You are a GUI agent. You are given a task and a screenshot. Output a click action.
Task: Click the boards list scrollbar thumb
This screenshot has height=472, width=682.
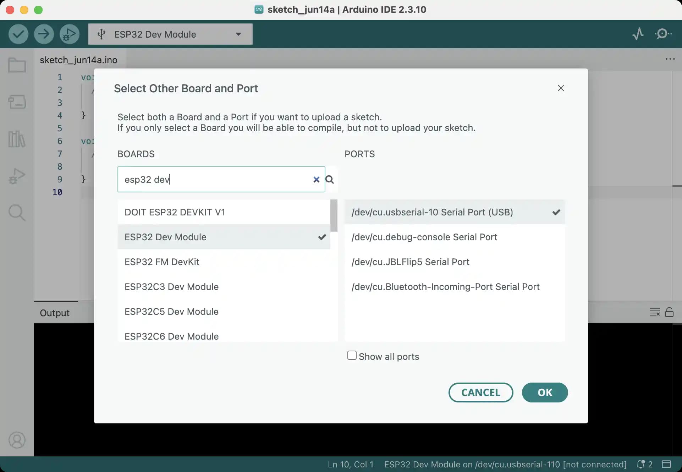pos(334,215)
